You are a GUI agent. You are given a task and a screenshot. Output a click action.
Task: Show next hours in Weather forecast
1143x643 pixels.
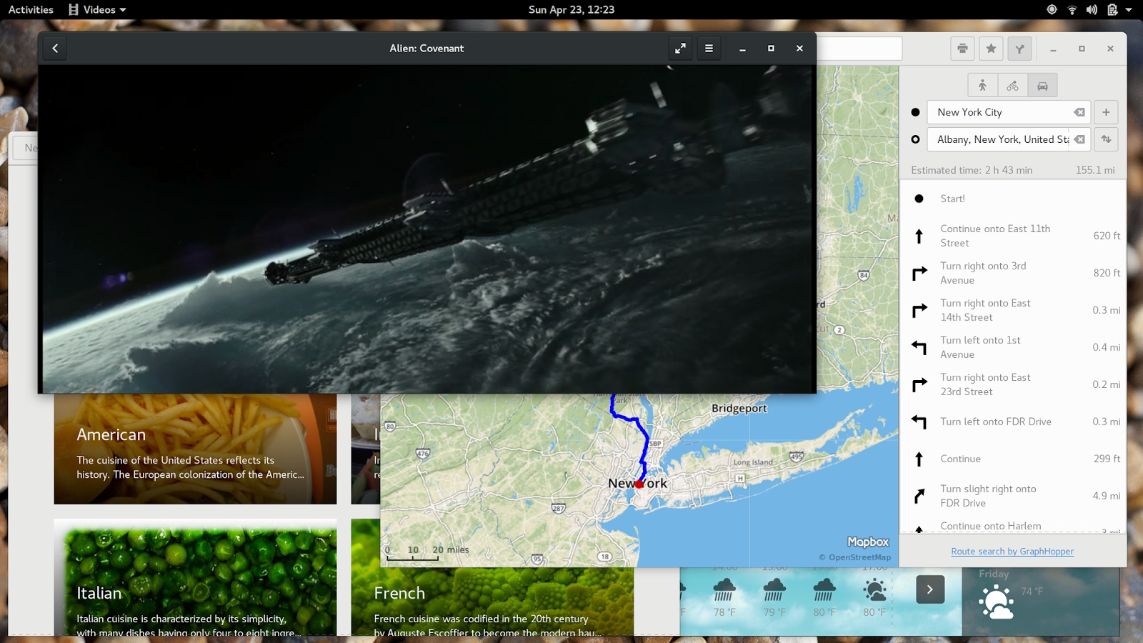point(930,589)
